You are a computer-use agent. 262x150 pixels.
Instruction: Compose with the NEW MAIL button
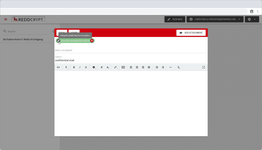tap(175, 19)
